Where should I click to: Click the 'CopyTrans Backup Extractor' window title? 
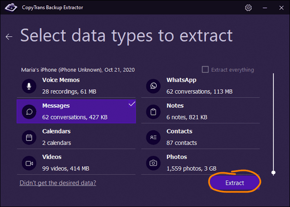tap(53, 8)
